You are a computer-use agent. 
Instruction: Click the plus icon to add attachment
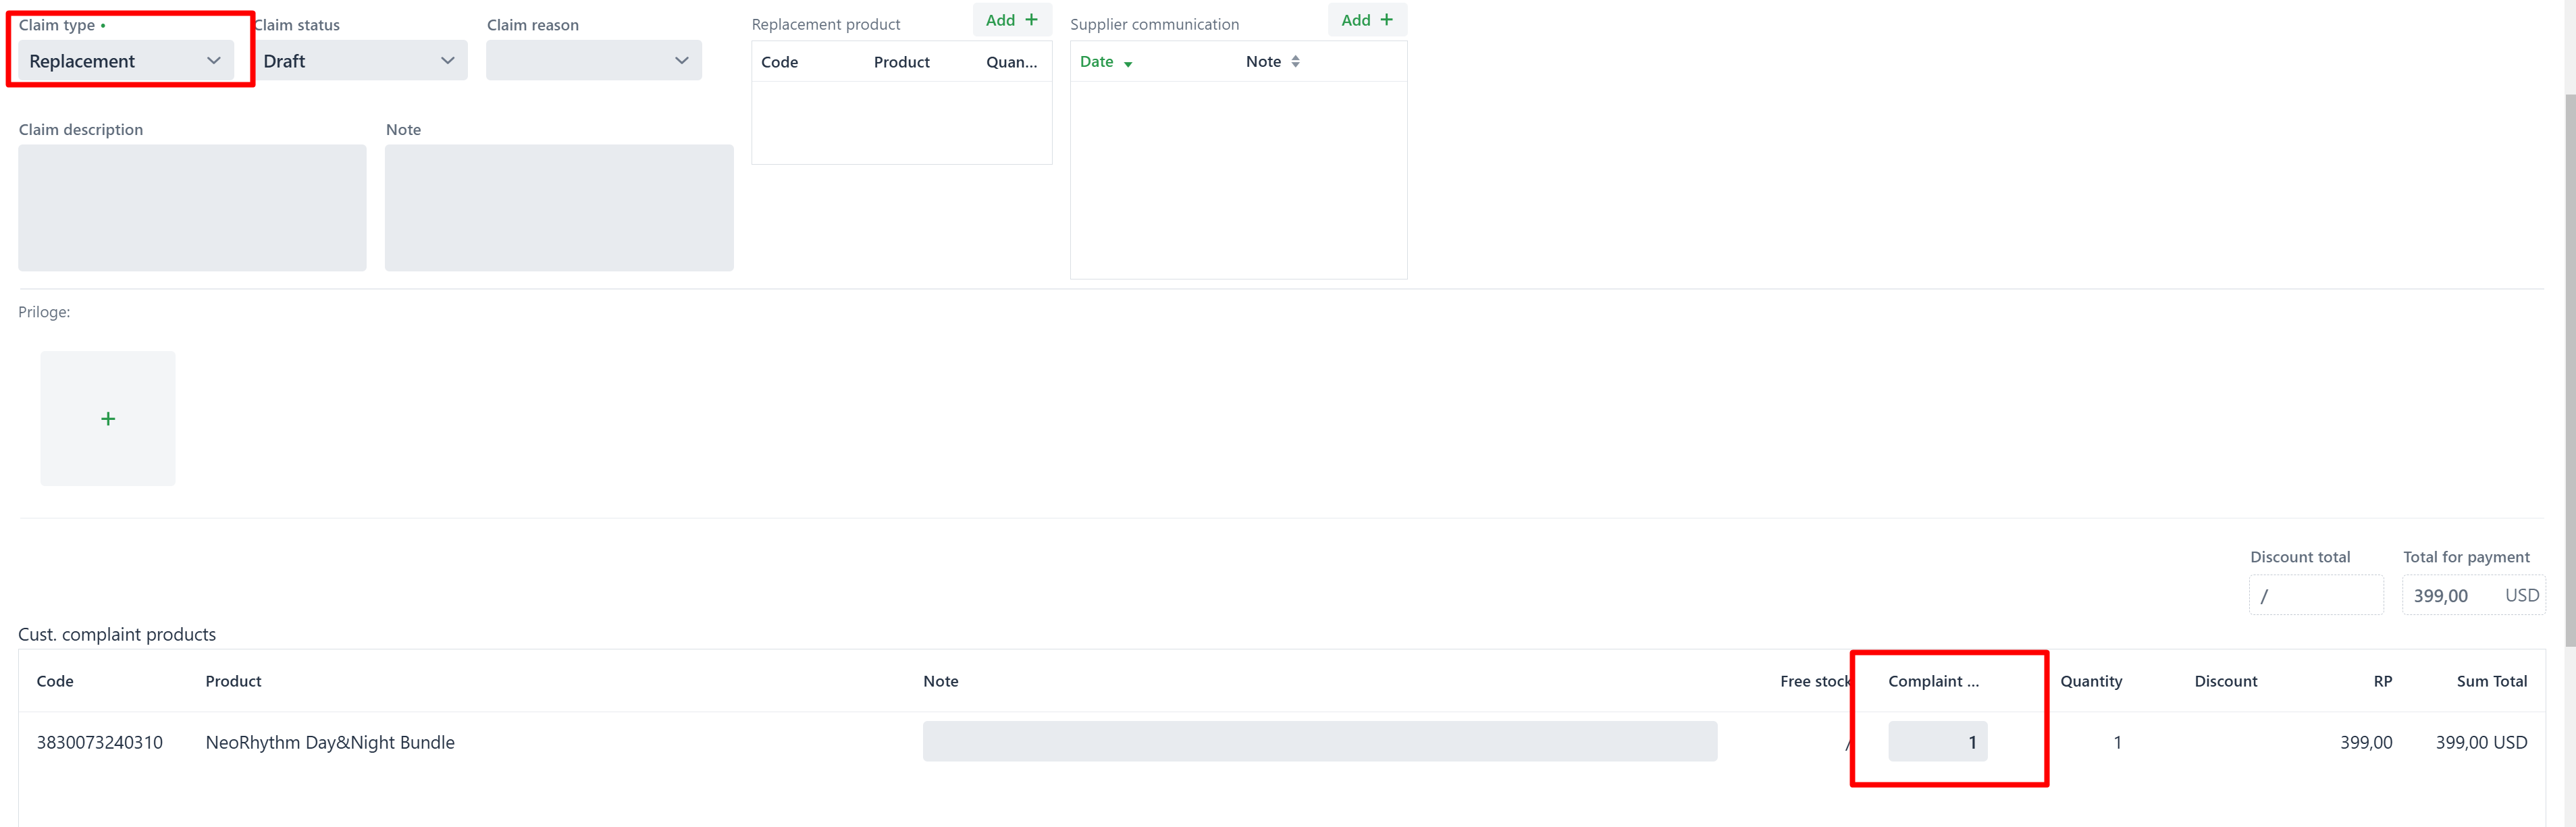click(108, 419)
